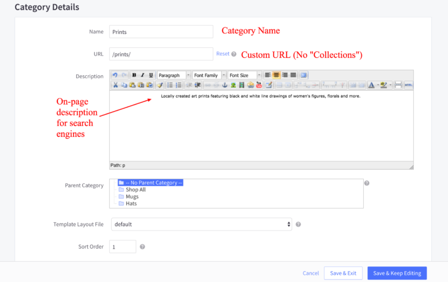448x282 pixels.
Task: Toggle center alignment button
Action: [x=277, y=75]
